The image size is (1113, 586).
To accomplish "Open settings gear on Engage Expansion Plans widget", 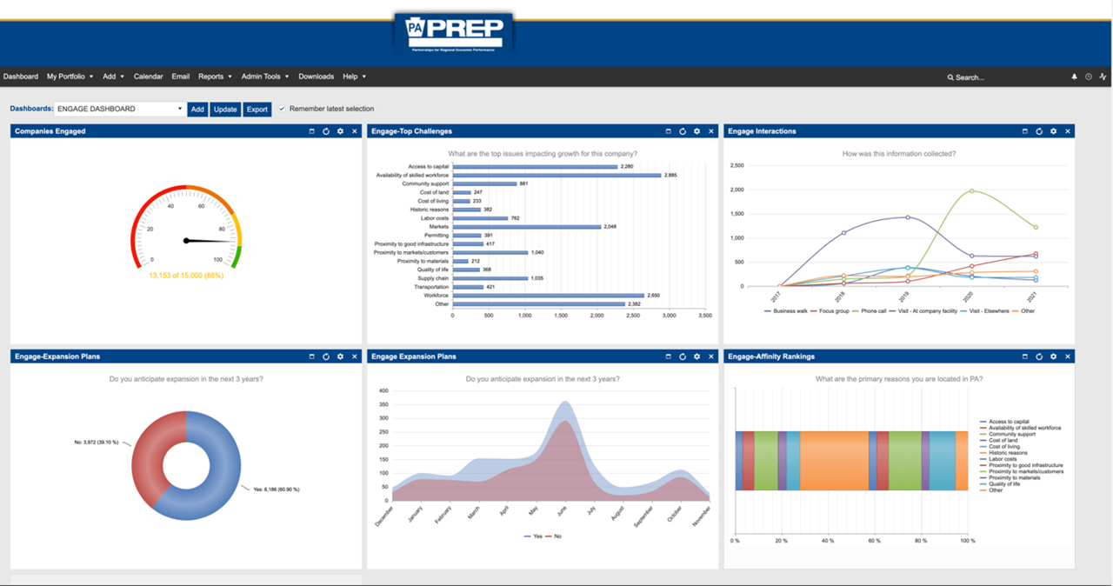I will coord(697,356).
